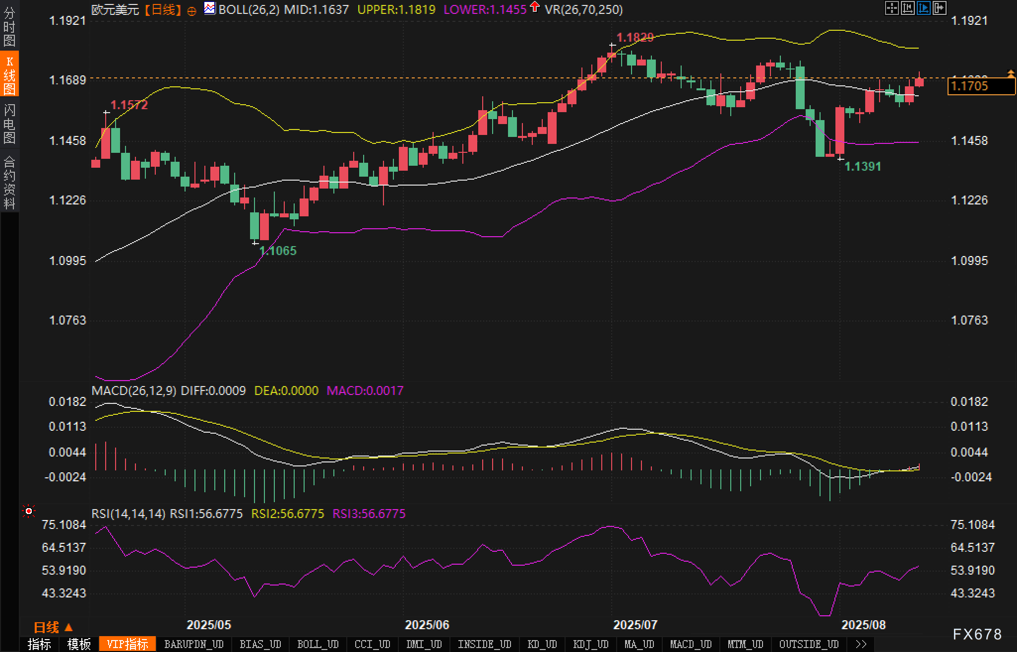Screen dimensions: 1017x652
Task: Click the red sun icon beside RSI panel
Action: pos(29,511)
